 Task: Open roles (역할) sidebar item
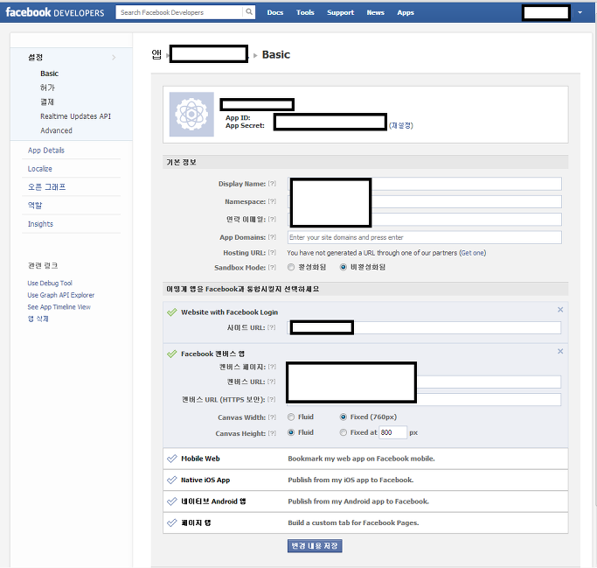pos(35,205)
